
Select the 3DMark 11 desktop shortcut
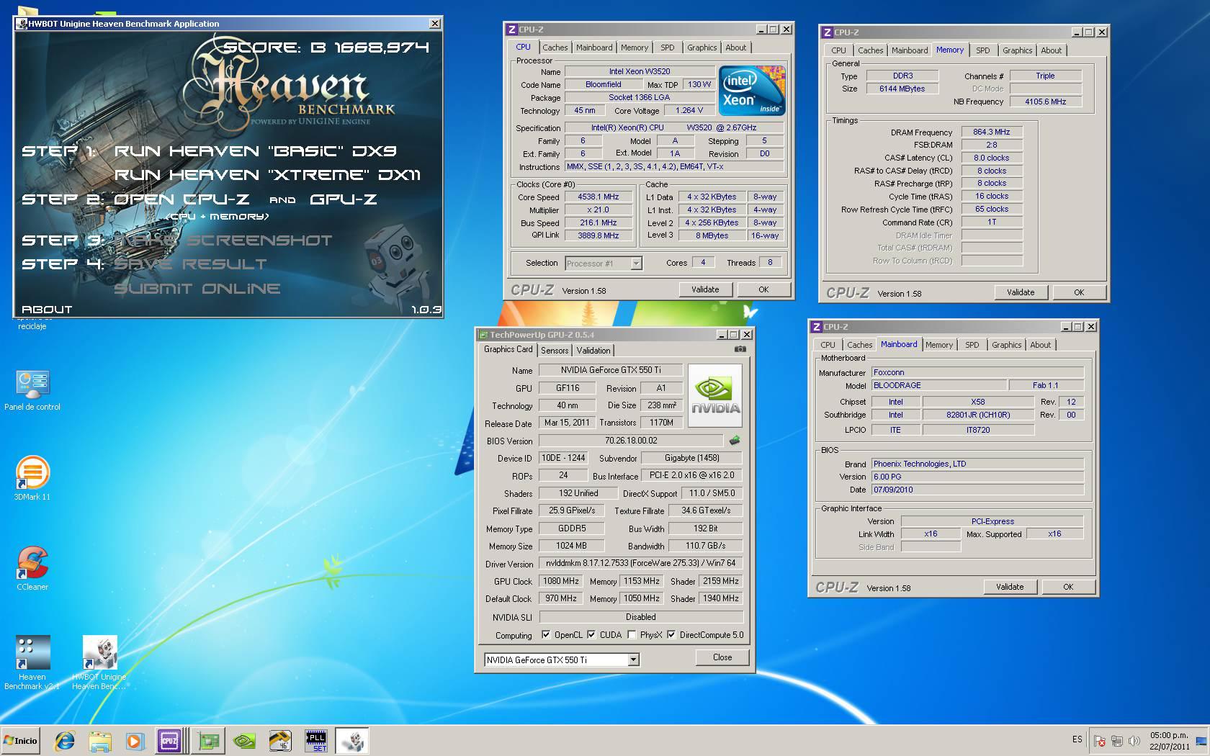(32, 479)
